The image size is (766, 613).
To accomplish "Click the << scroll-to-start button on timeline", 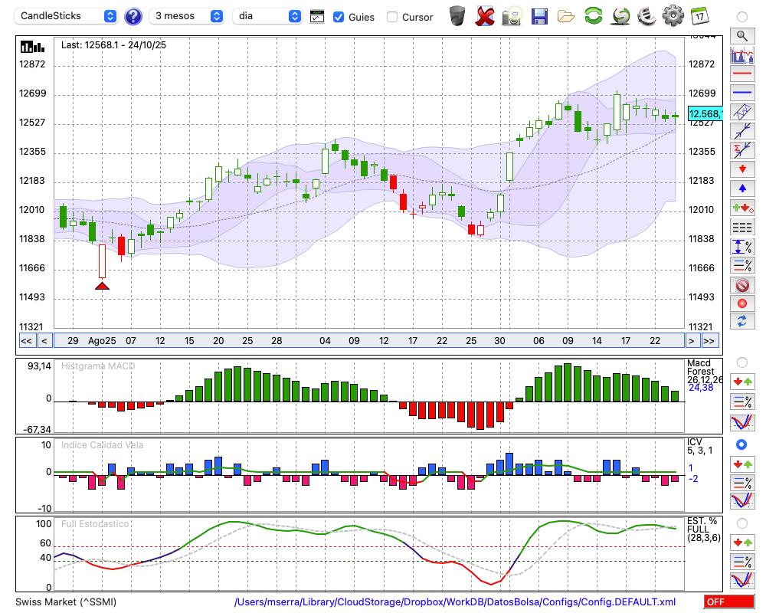I will [26, 341].
